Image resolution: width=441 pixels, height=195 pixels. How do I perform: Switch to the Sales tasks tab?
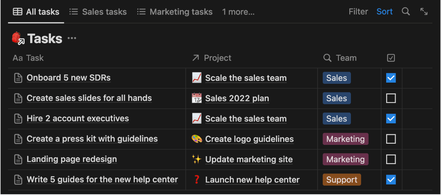pos(98,12)
